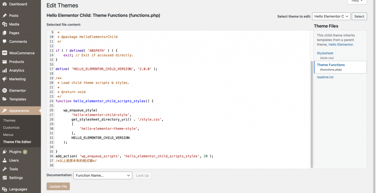Open the Themes submenu link
Screen dimensions: 376x193
pos(9,120)
